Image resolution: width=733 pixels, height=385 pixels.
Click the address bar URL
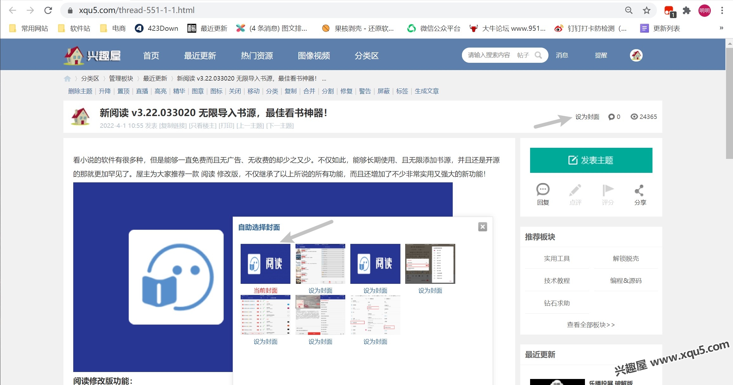(137, 10)
